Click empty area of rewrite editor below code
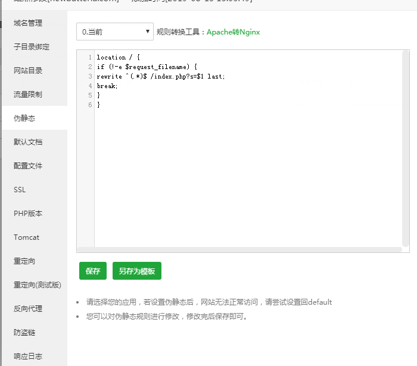This screenshot has height=366, width=417. point(247,178)
